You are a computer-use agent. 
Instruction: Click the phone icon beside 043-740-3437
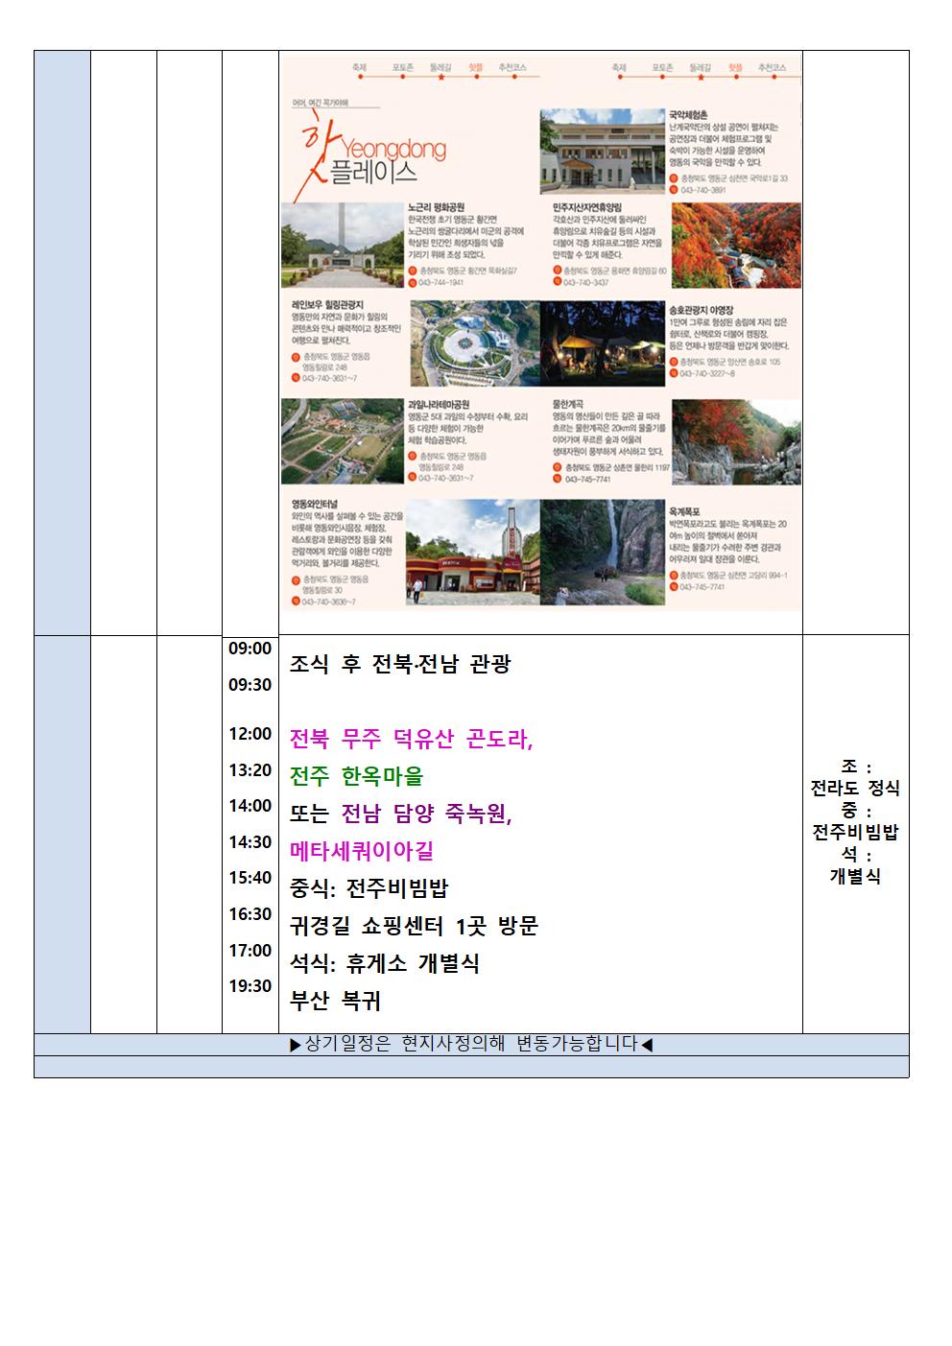tap(558, 283)
